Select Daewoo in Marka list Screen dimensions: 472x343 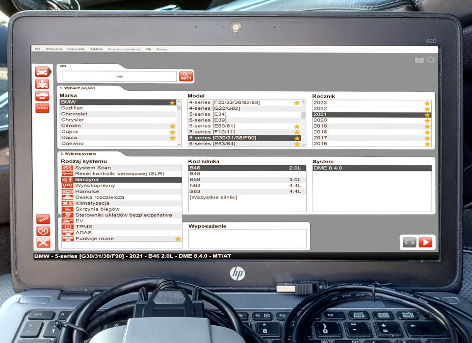click(118, 144)
